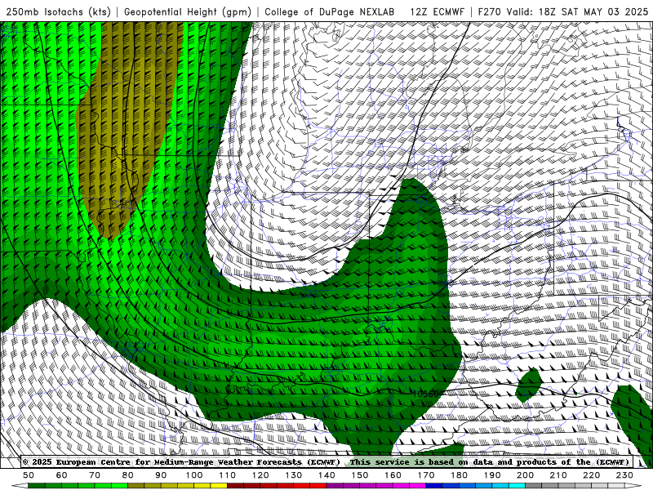Click the '70' value on the color scale
This screenshot has height=490, width=653.
(95, 475)
